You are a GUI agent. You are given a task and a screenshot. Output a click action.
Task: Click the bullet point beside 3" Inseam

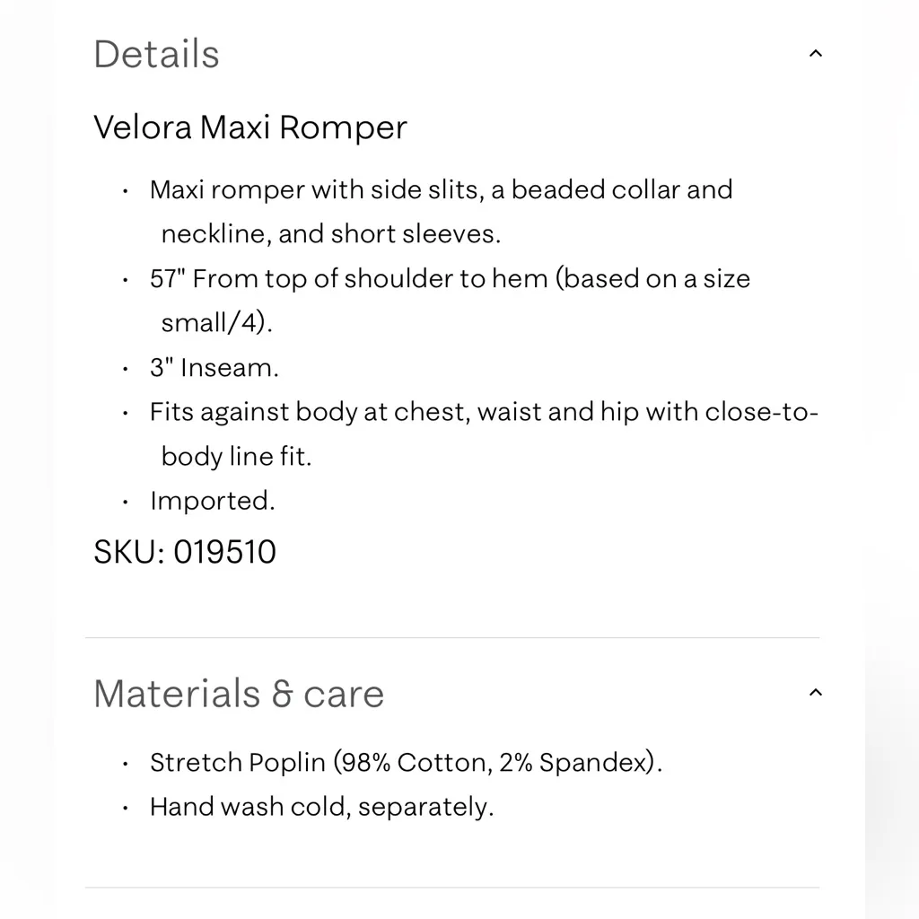point(126,369)
